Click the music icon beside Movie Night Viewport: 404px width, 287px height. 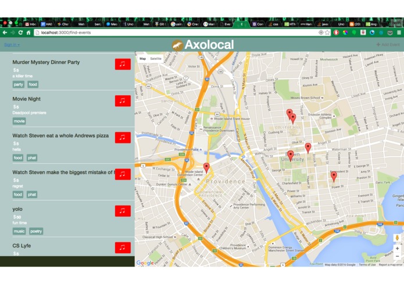pyautogui.click(x=123, y=101)
